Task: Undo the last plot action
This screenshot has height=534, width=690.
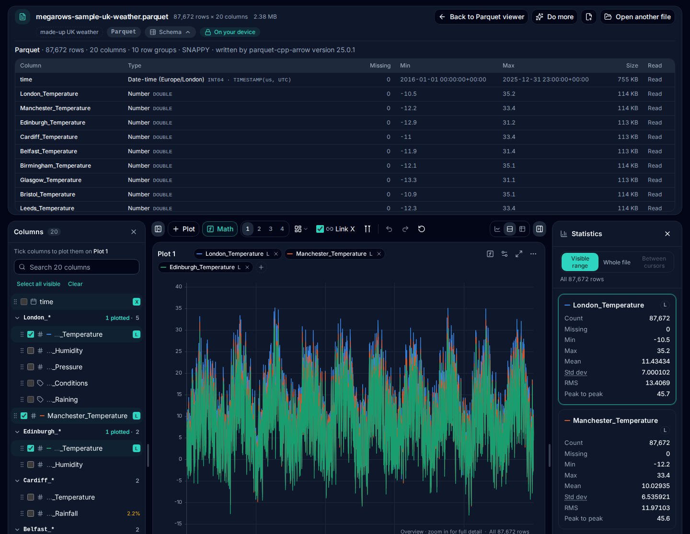Action: [x=389, y=229]
